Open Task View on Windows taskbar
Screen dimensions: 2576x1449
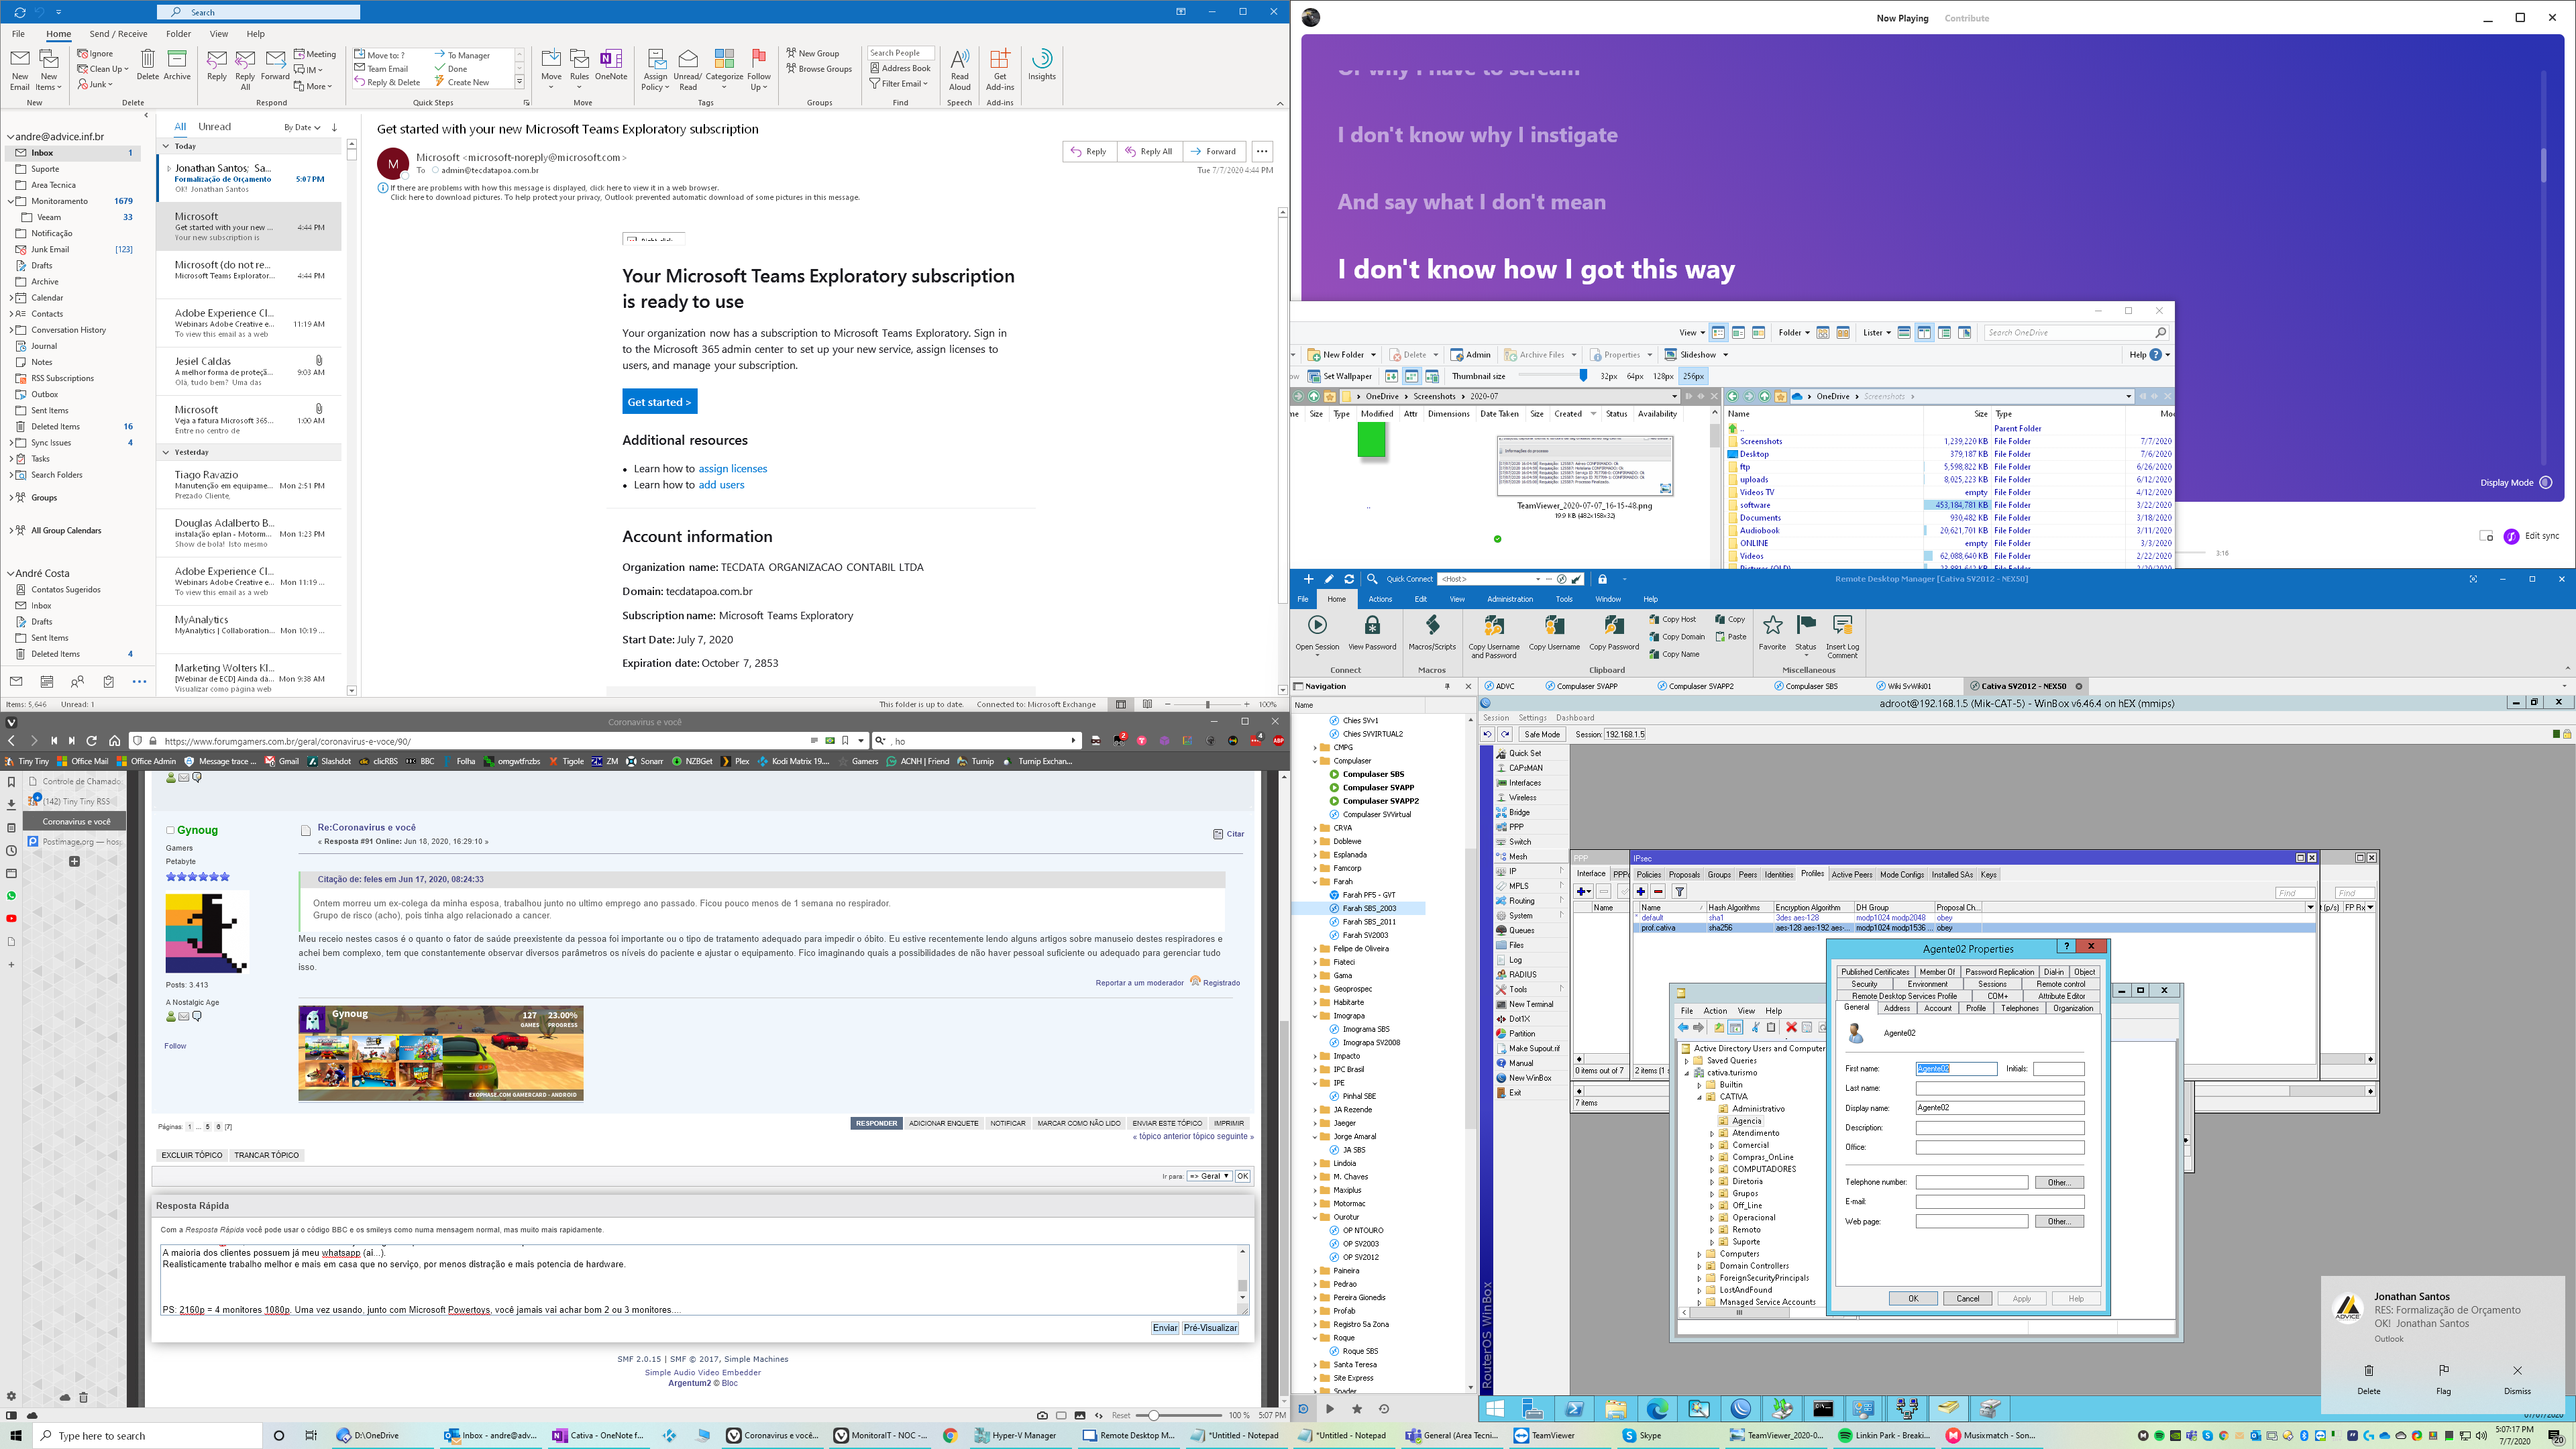(x=311, y=1436)
